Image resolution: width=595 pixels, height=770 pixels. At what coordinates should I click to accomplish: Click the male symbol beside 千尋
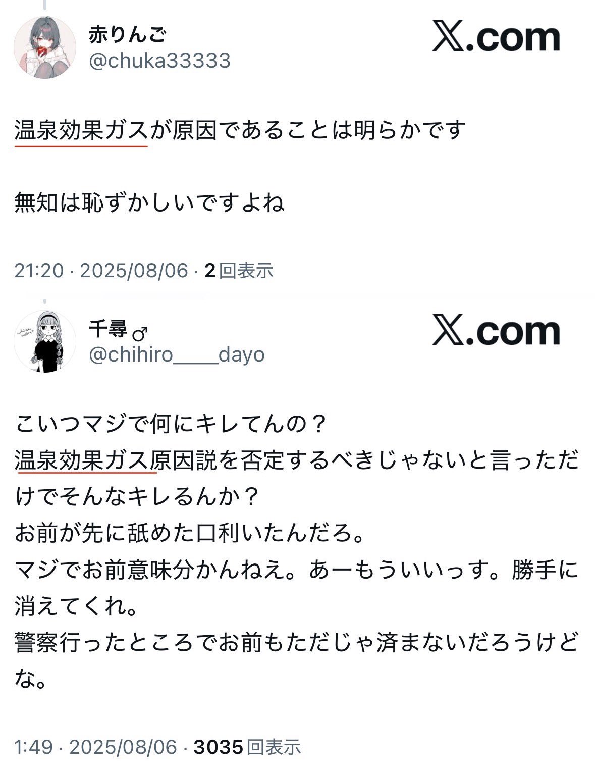[140, 333]
